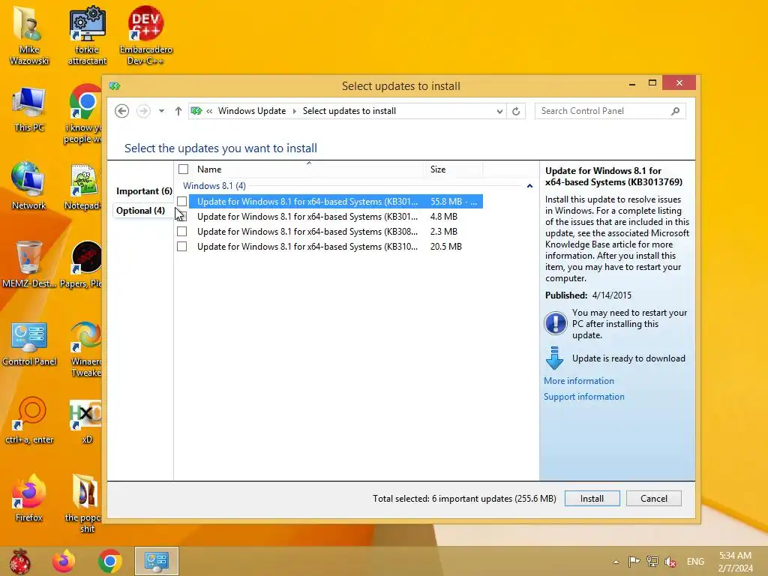Select the Windows Update breadcrumb
768x576 pixels.
coord(252,111)
